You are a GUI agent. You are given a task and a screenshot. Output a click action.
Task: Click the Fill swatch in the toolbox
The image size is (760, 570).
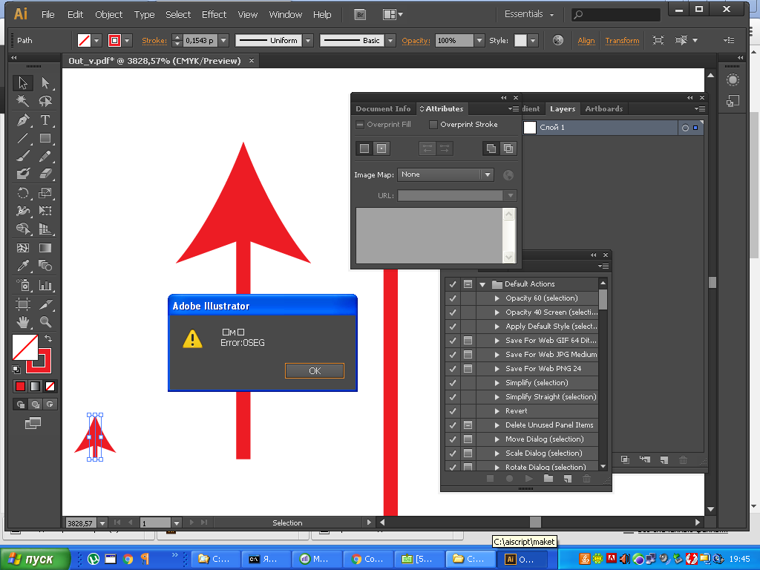[24, 347]
